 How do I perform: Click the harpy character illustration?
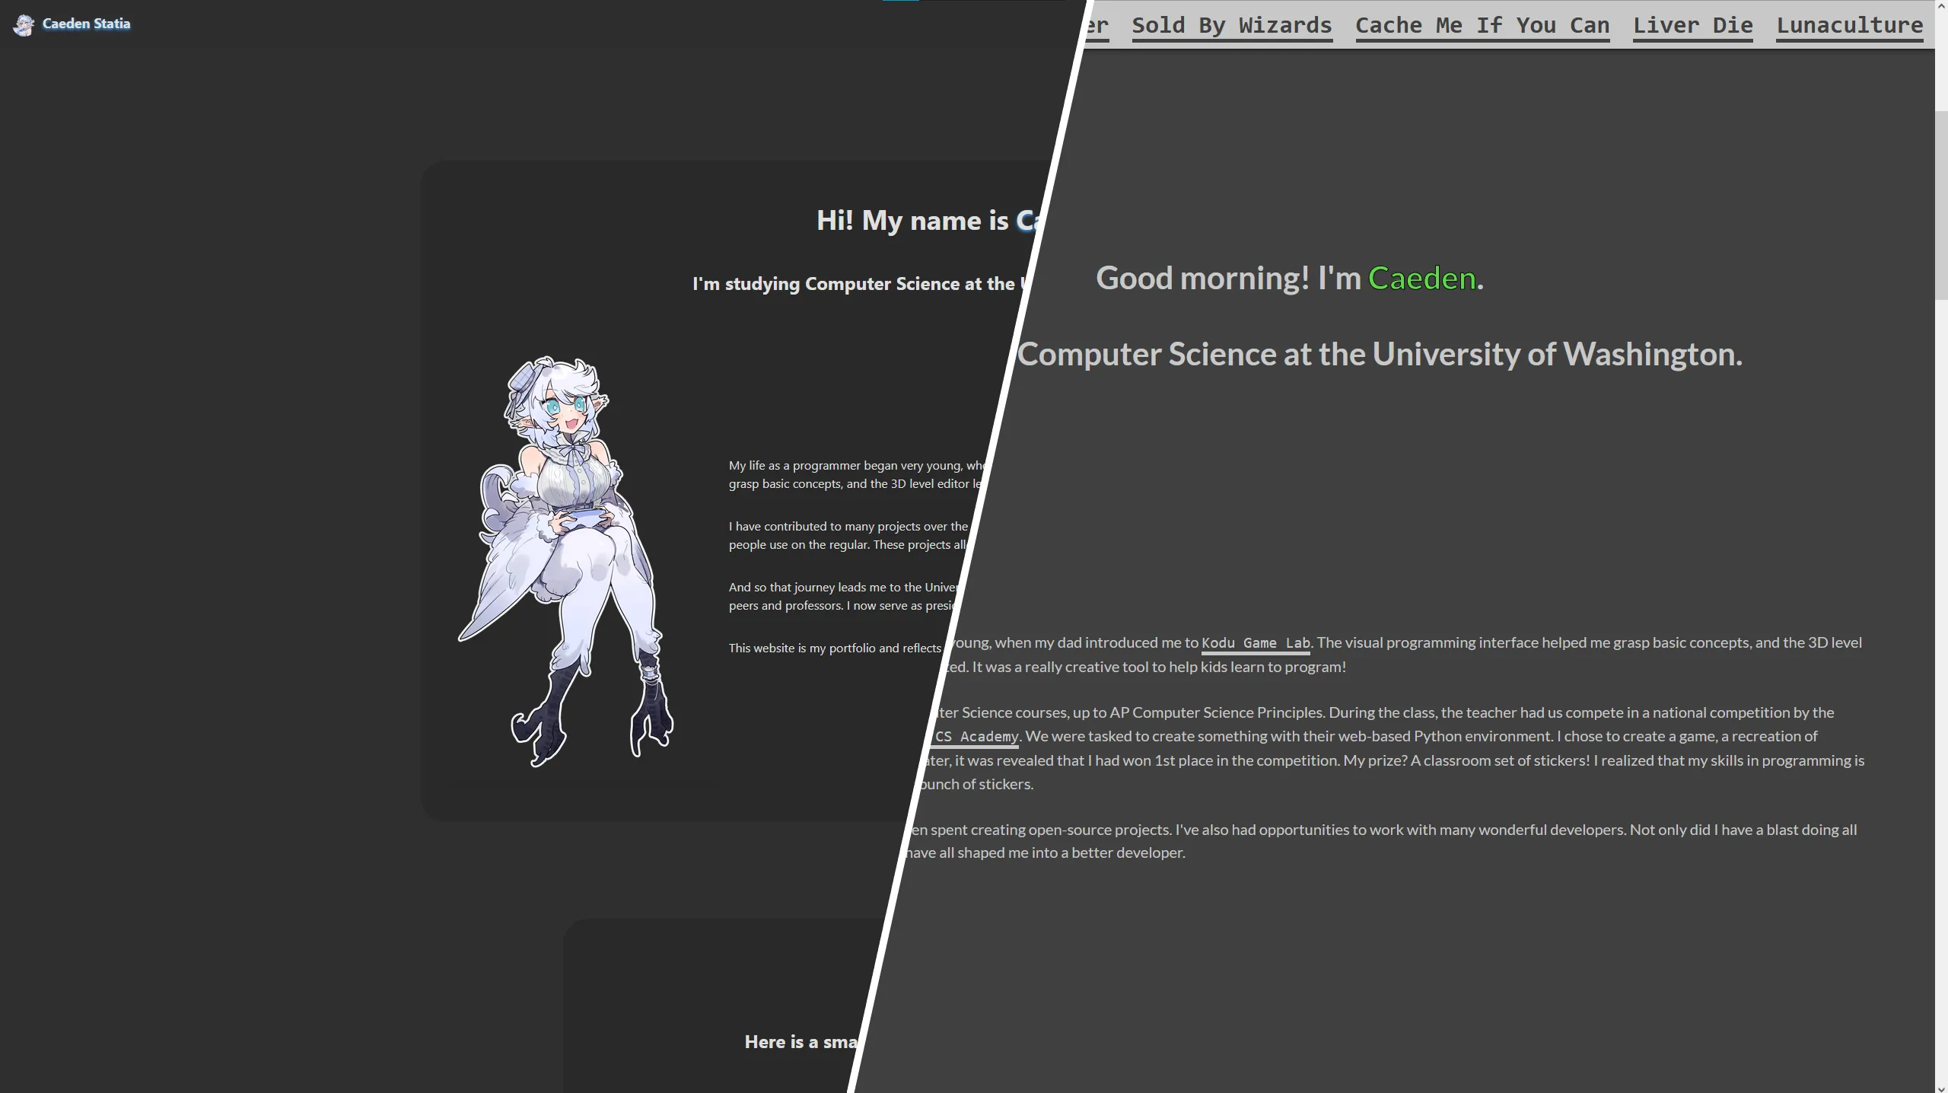[x=565, y=561]
